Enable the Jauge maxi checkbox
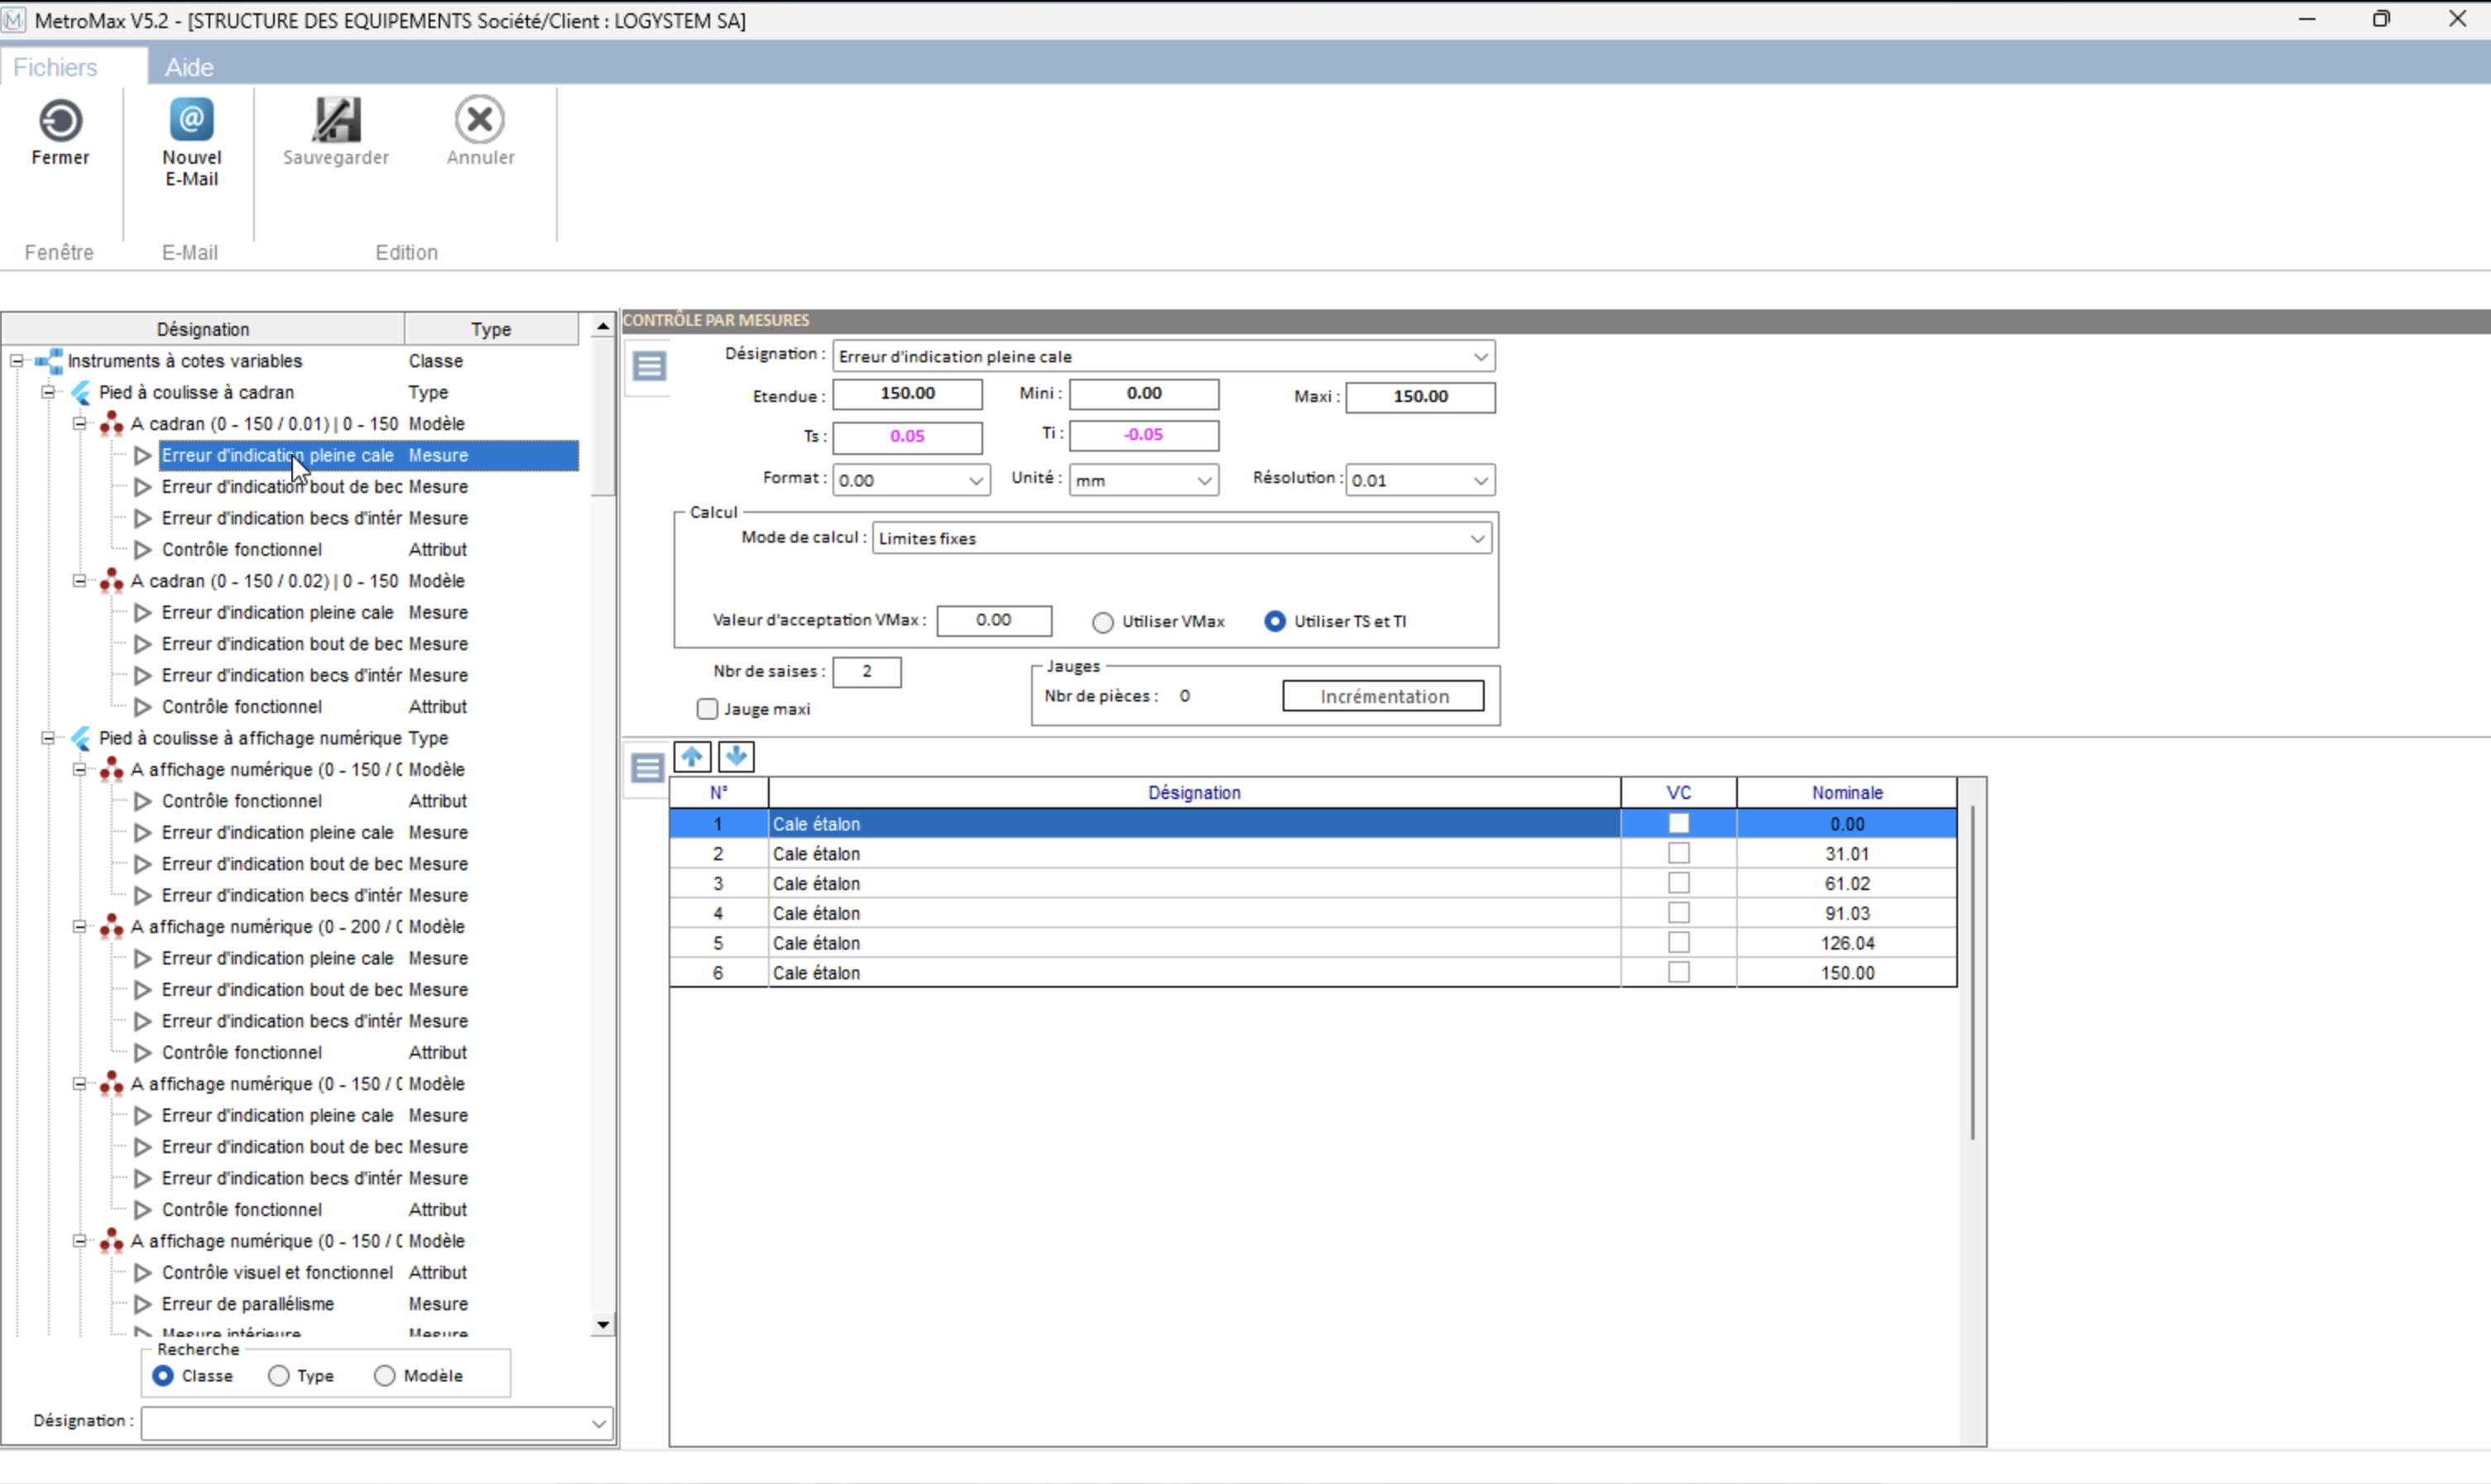The height and width of the screenshot is (1484, 2491). 708,709
